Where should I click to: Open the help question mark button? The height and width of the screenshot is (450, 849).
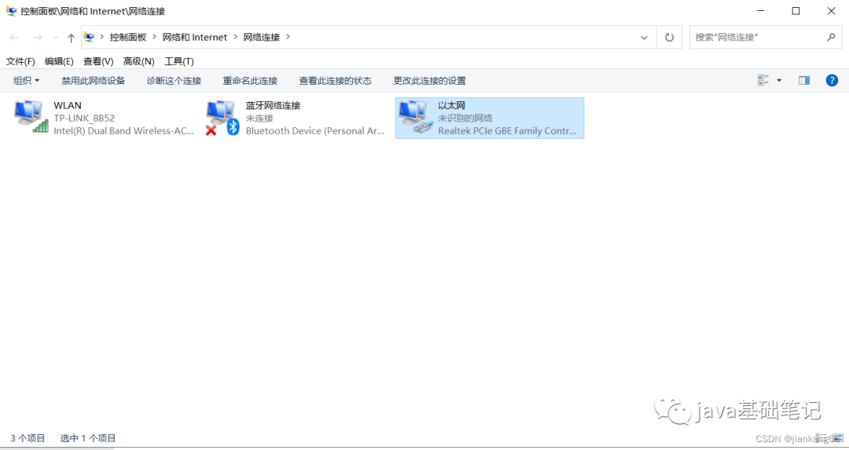coord(832,81)
